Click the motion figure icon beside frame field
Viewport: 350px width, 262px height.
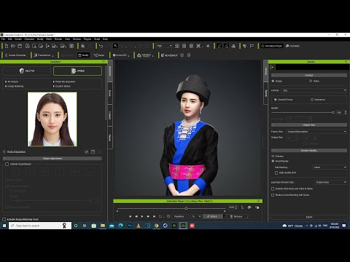[x=242, y=207]
